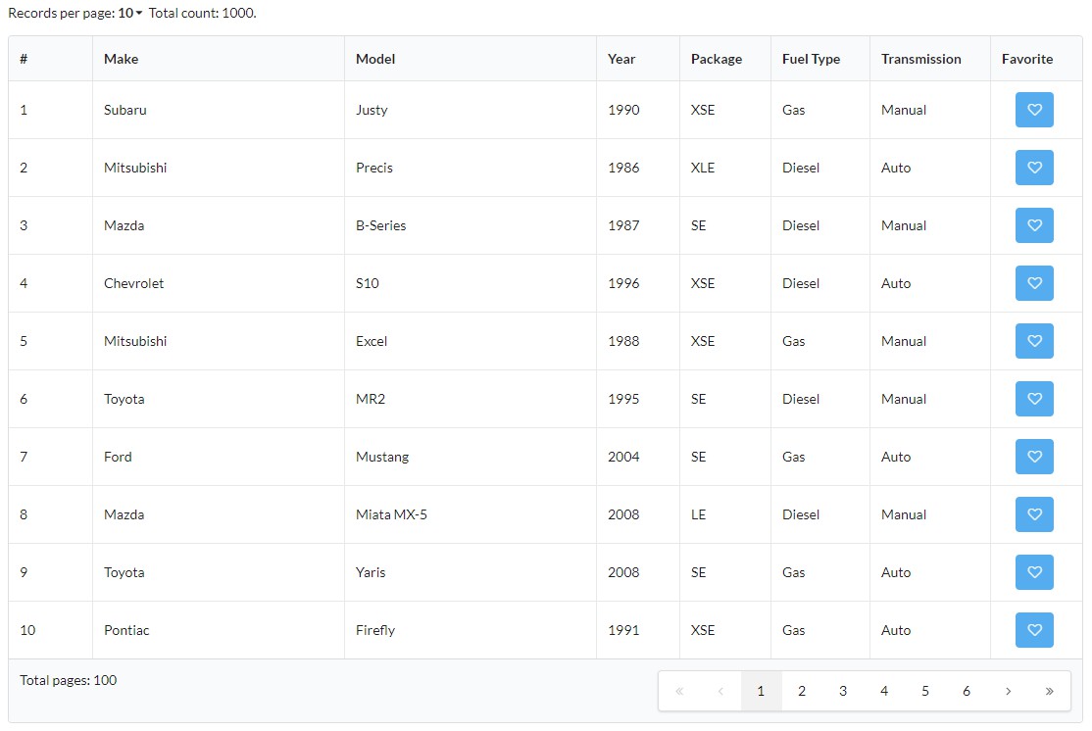Click the heart icon for the Mitsubishi Precis
This screenshot has width=1092, height=731.
(1034, 168)
